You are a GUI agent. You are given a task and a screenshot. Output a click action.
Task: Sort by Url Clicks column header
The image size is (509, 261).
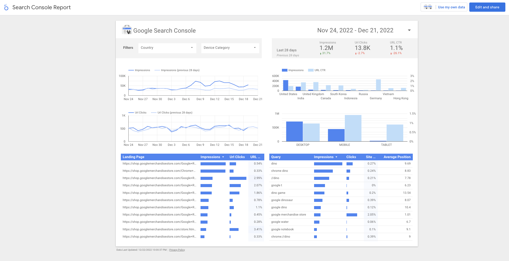[237, 157]
